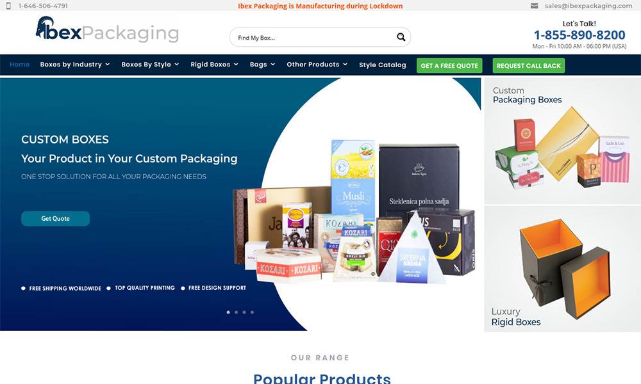Select the fourth carousel dot
This screenshot has height=384, width=641.
tap(252, 312)
